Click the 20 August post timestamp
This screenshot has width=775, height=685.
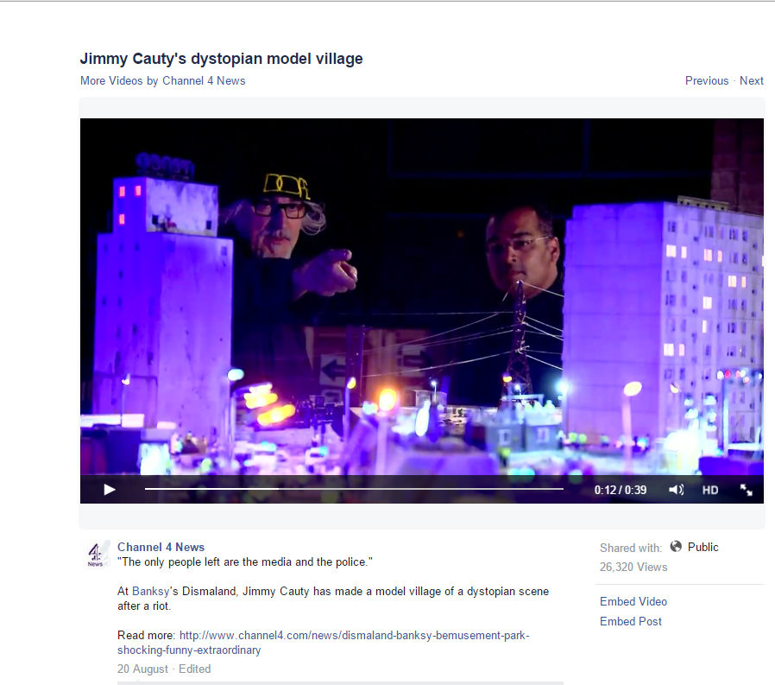pos(142,669)
